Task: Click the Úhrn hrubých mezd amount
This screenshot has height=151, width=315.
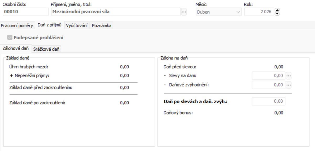Action: [x=124, y=67]
